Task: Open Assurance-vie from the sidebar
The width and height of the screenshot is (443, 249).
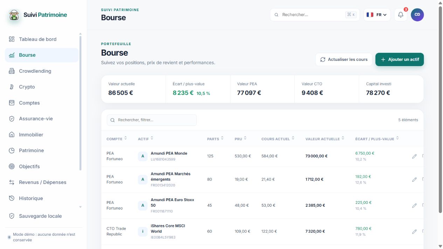Action: 42,119
